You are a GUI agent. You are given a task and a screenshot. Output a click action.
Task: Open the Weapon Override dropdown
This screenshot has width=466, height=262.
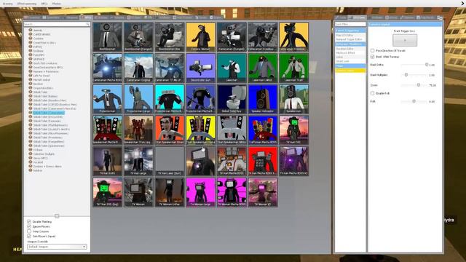click(x=57, y=247)
